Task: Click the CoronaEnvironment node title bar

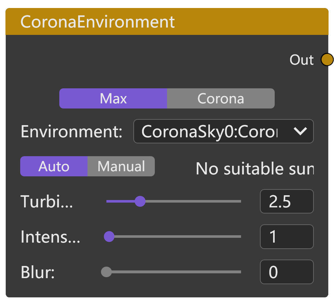Action: click(x=167, y=22)
